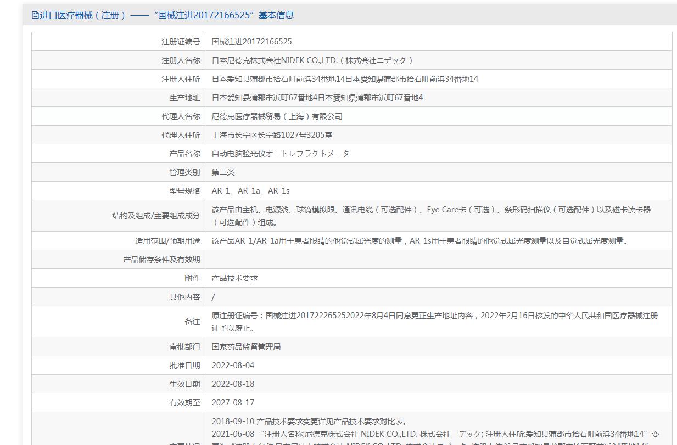Select agent address 上海市长宁区长宁路1027号3205室
Viewport: 677px width, 445px height.
pos(272,135)
